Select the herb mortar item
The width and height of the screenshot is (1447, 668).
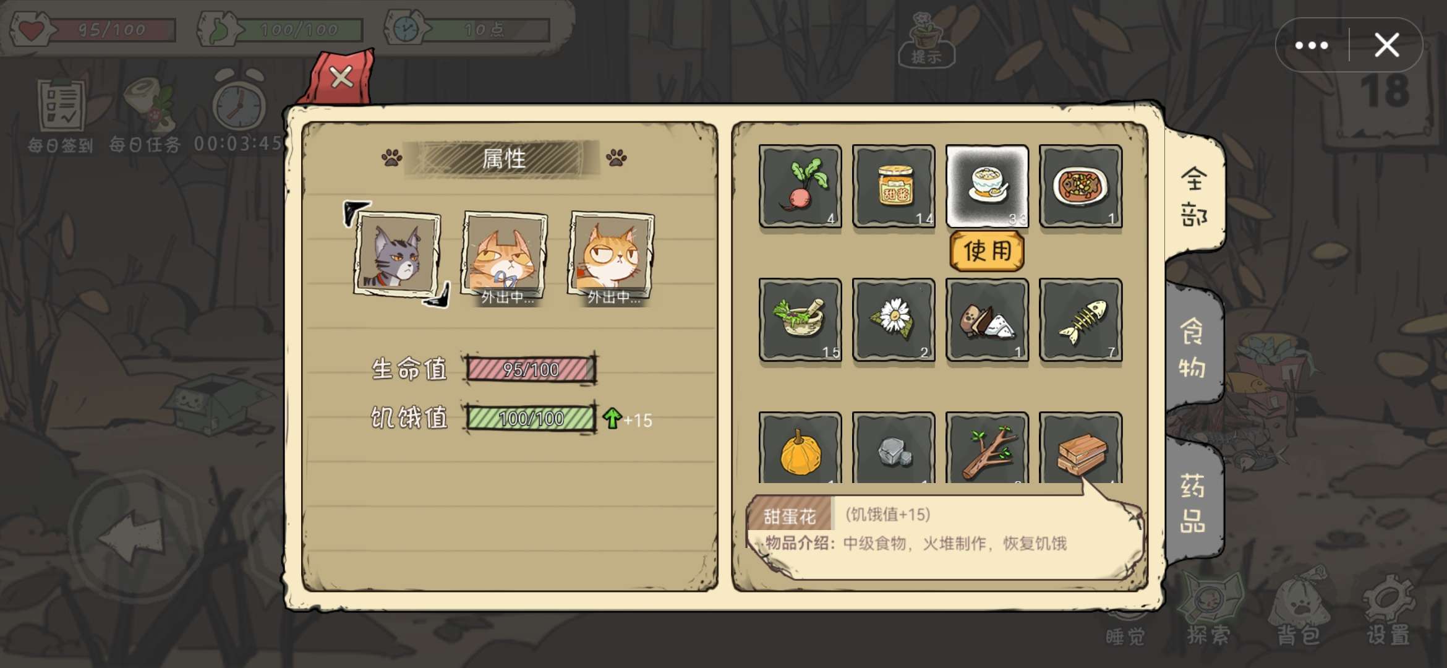800,320
